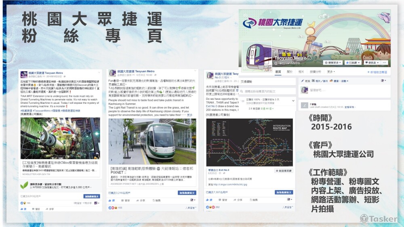404x227 pixels.
Task: Switch to the 相片 tab
Action: [301, 72]
